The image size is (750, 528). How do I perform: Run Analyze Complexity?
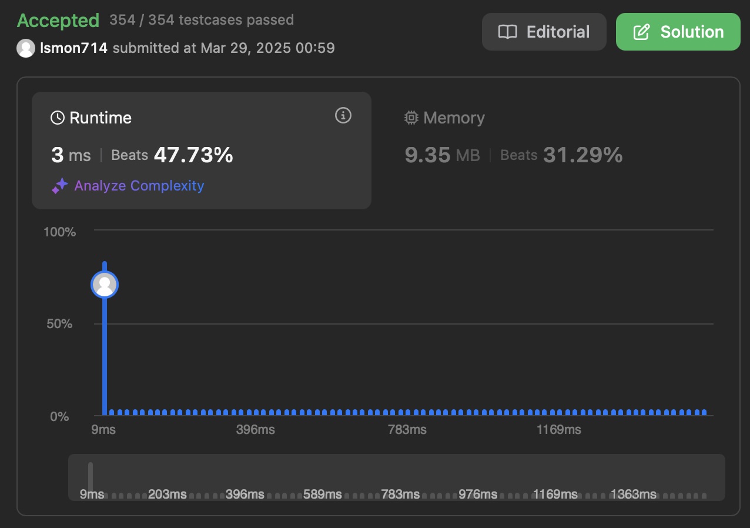[139, 186]
